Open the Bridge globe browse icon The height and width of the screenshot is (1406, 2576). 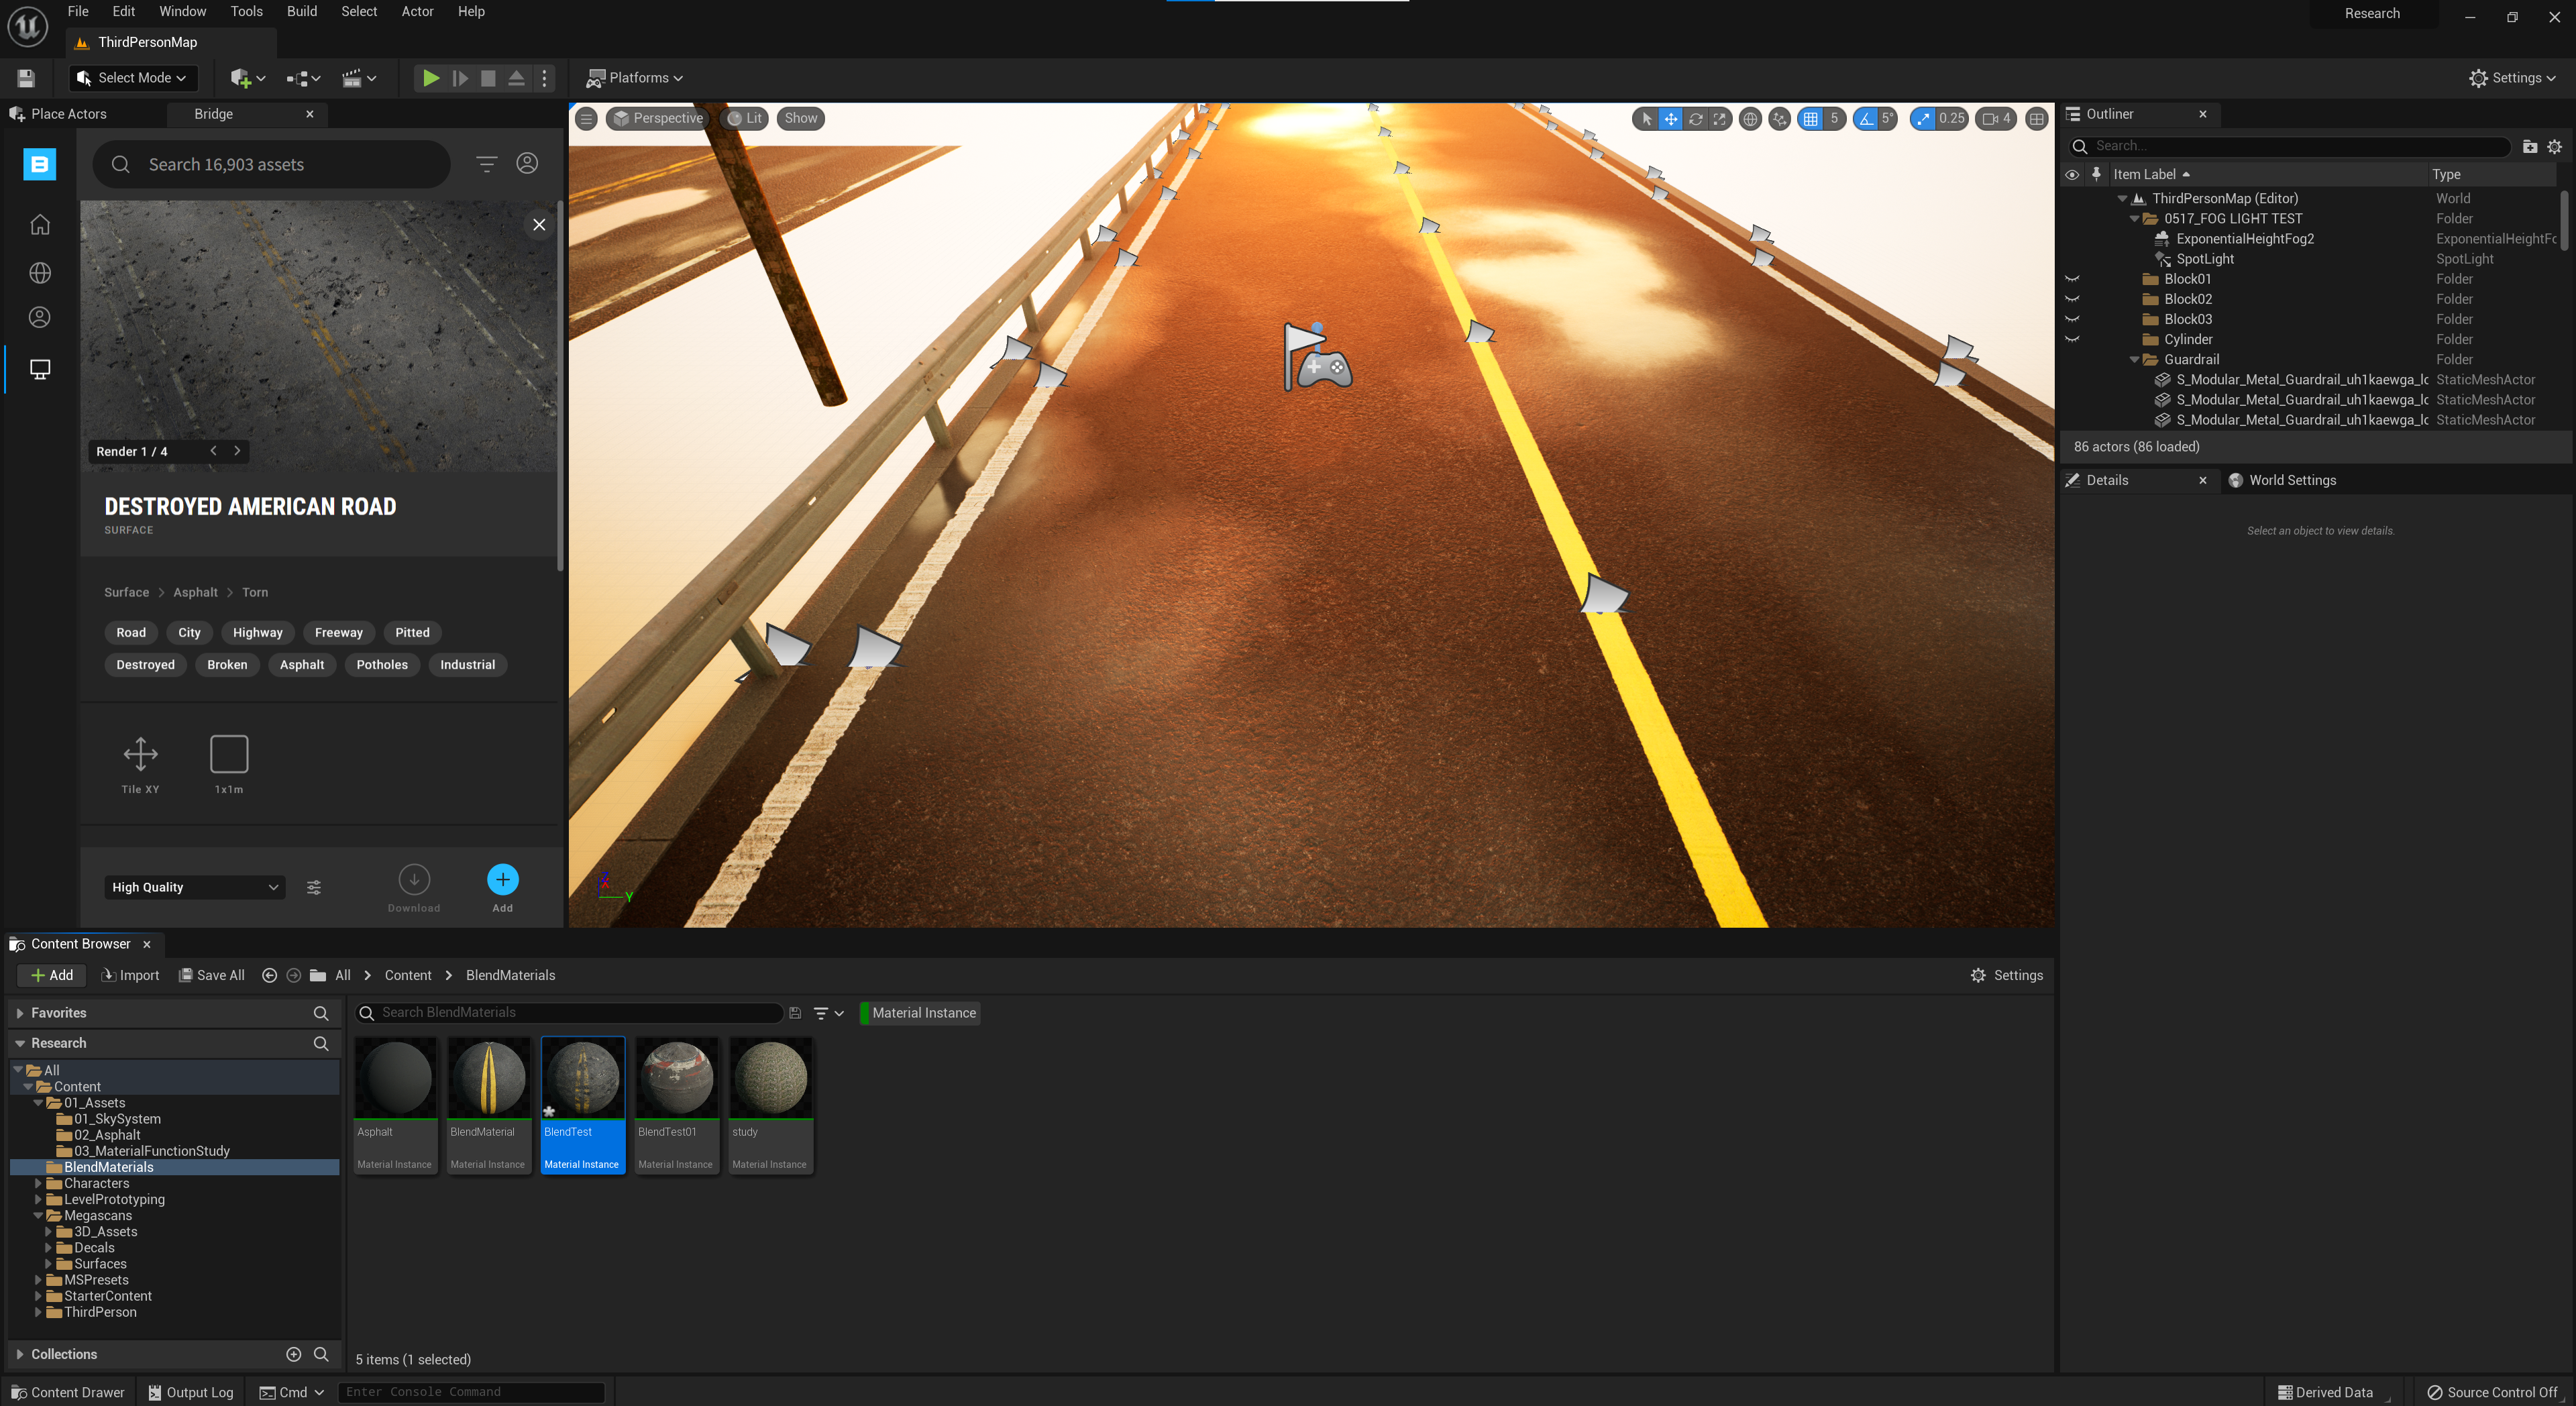tap(40, 272)
